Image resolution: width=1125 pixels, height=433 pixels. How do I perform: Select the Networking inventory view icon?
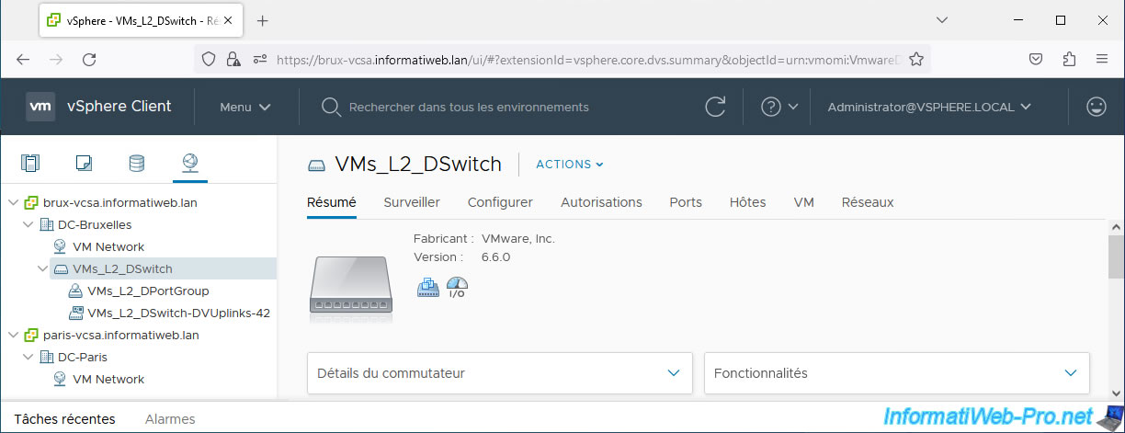(x=189, y=164)
